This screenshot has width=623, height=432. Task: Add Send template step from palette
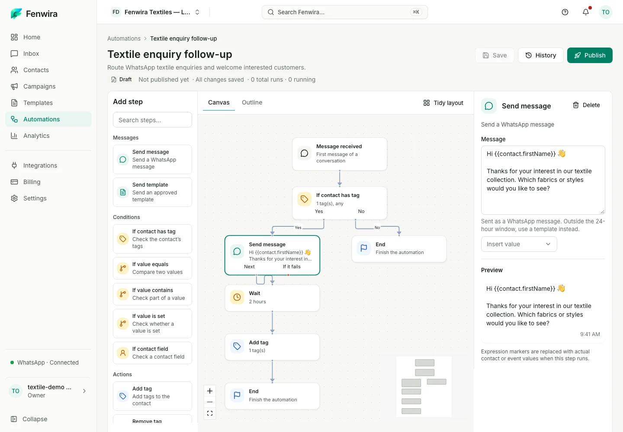pos(152,192)
